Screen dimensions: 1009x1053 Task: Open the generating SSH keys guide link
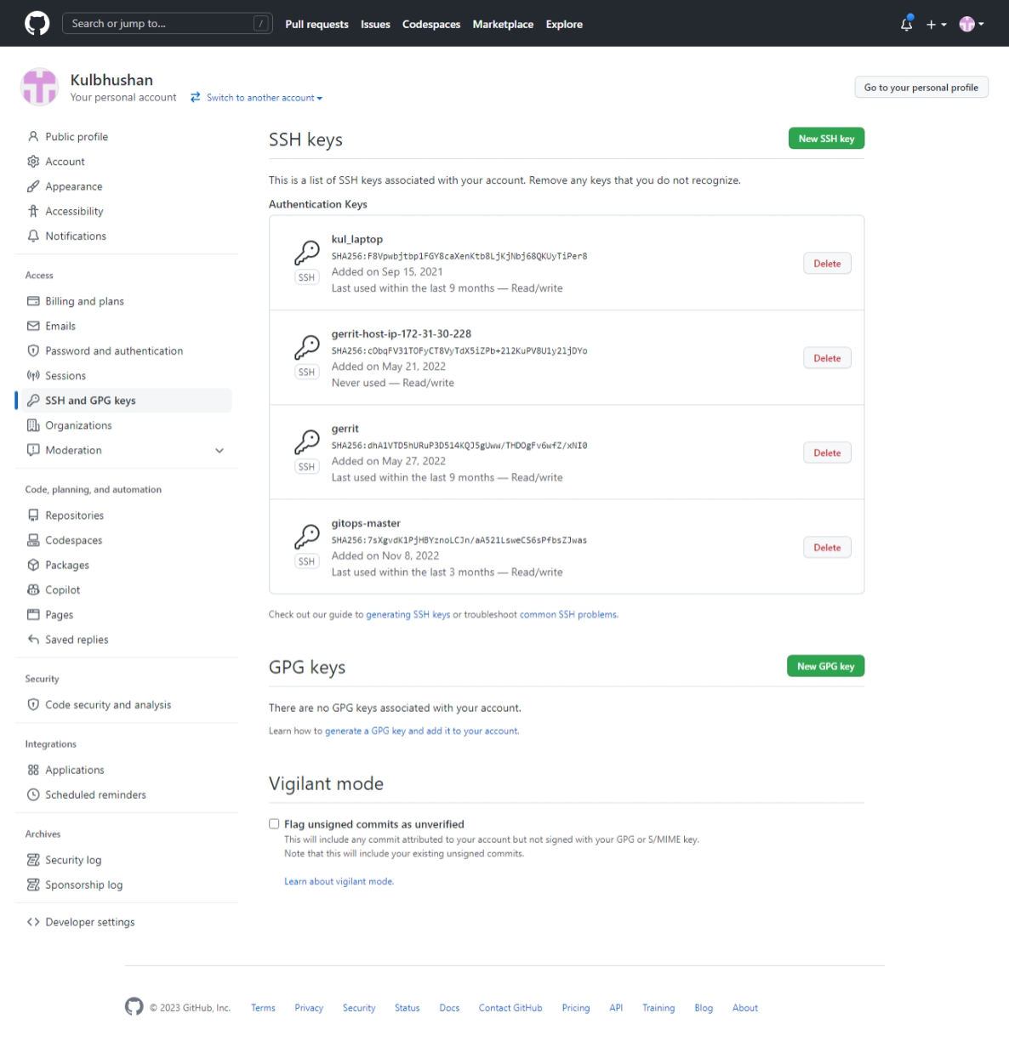408,614
